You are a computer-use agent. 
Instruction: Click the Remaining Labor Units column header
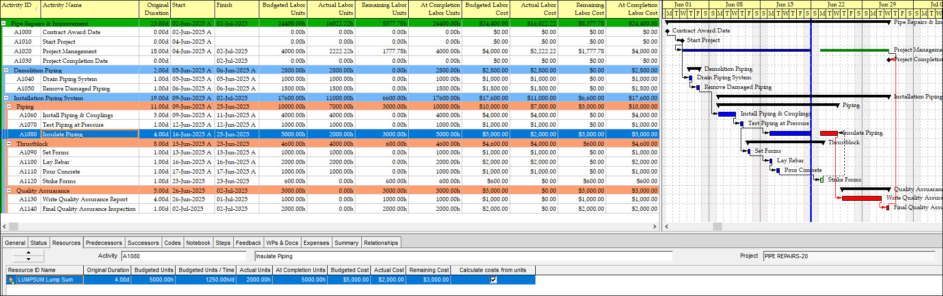point(382,9)
